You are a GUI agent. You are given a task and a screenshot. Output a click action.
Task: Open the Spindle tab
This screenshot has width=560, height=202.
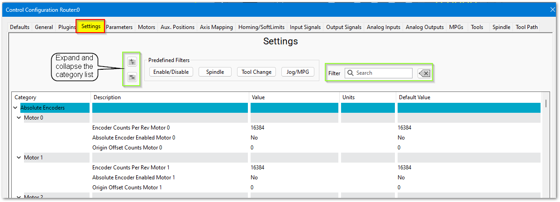(x=501, y=27)
